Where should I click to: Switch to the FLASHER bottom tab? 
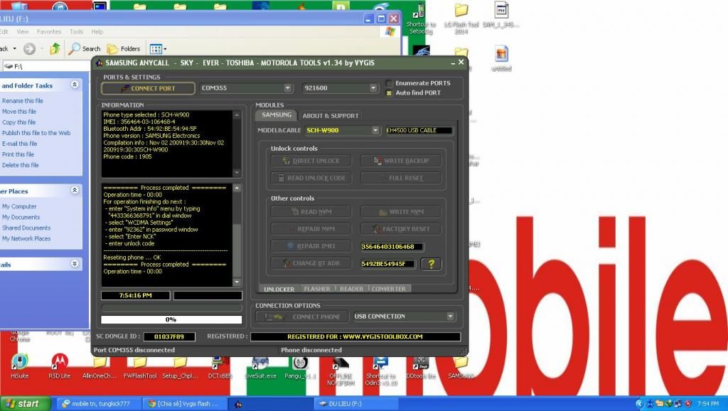(317, 289)
